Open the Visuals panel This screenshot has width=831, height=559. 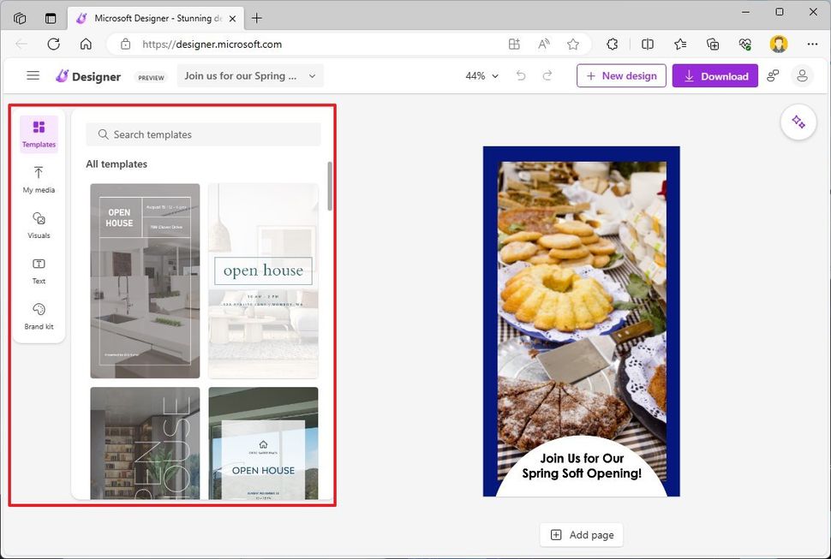coord(39,225)
